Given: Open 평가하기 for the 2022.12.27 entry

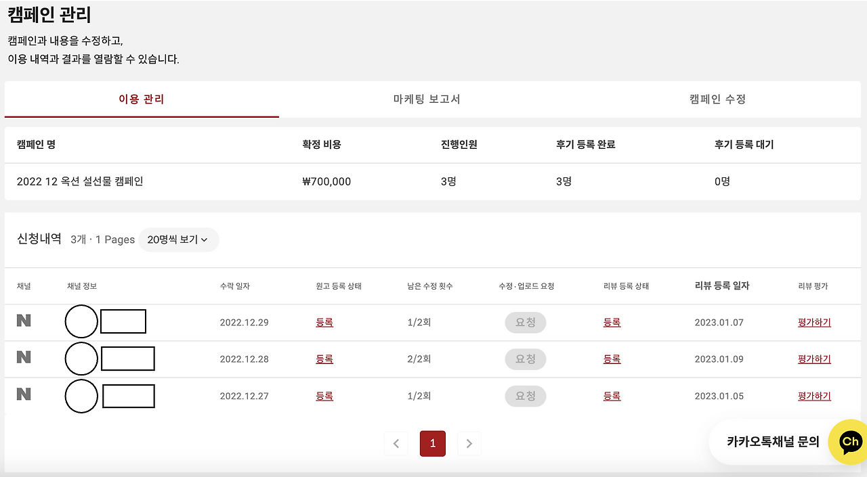Looking at the screenshot, I should pos(813,396).
